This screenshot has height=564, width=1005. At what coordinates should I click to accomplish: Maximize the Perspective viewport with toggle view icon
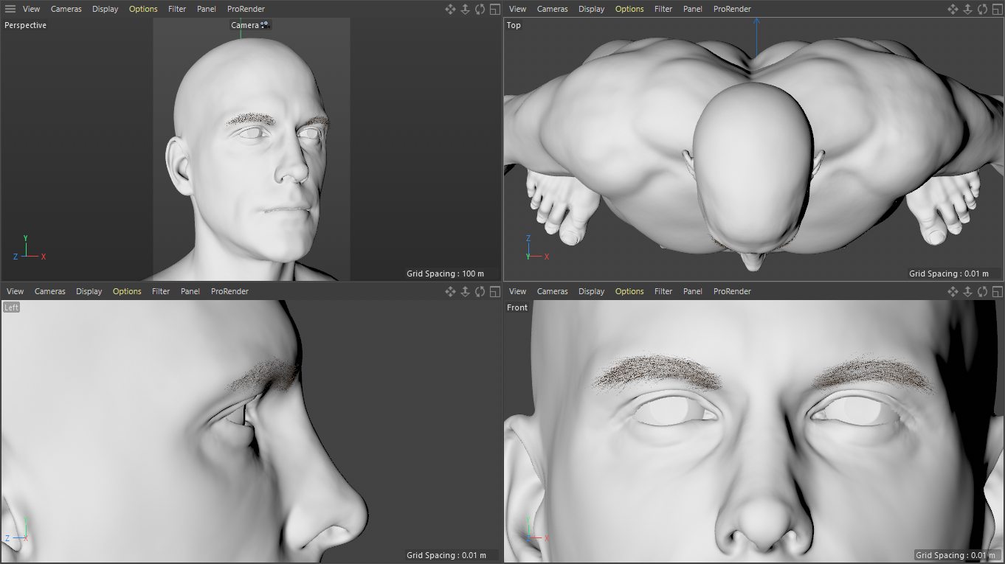pyautogui.click(x=494, y=9)
